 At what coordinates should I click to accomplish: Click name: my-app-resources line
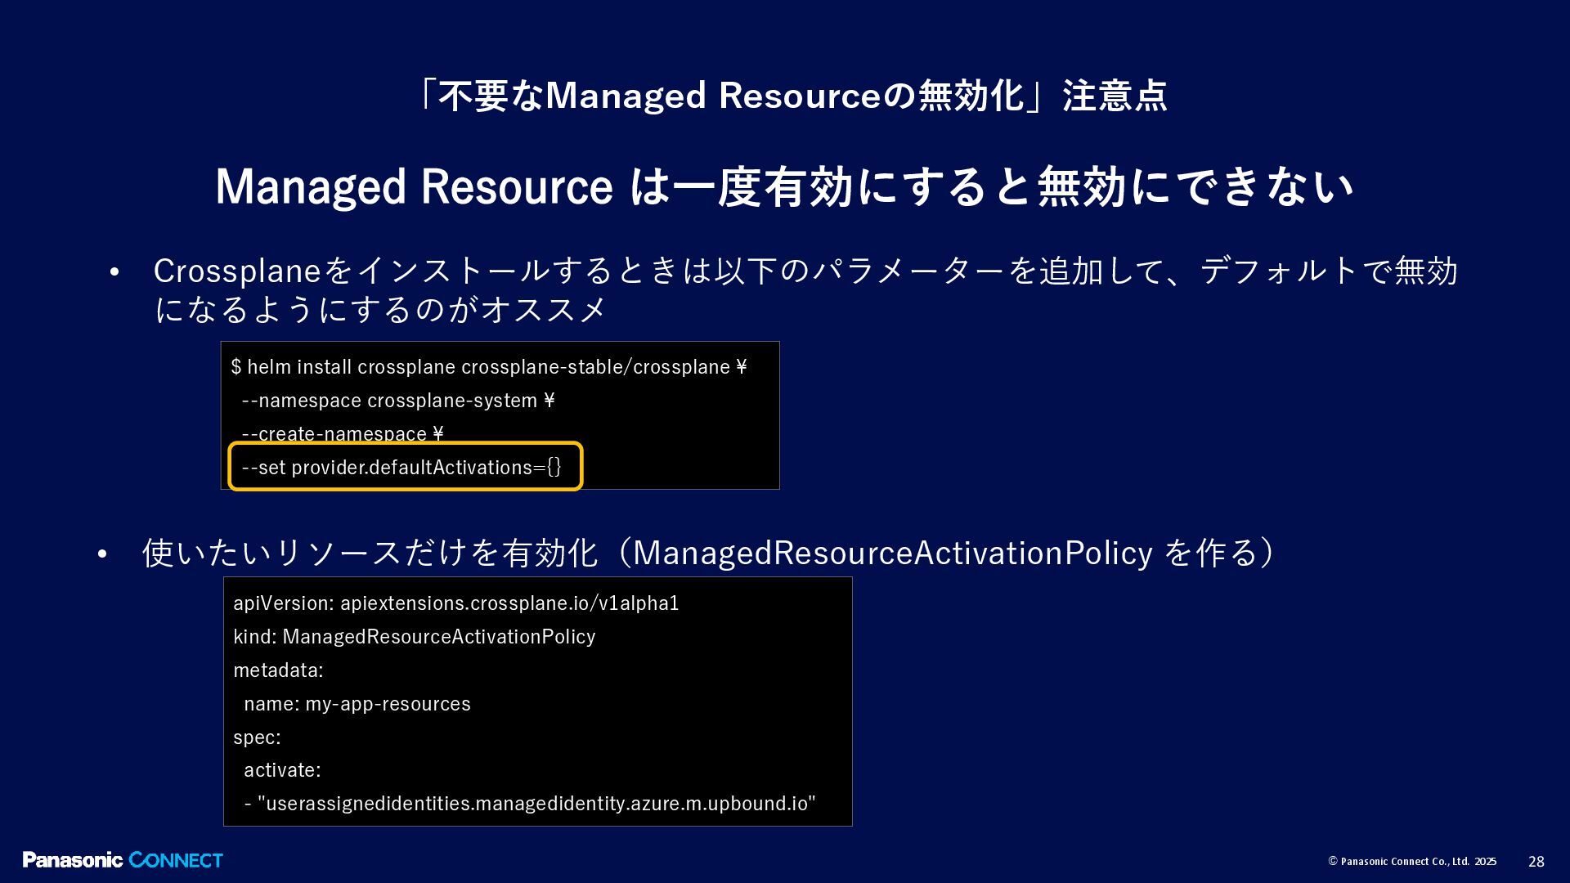357,704
